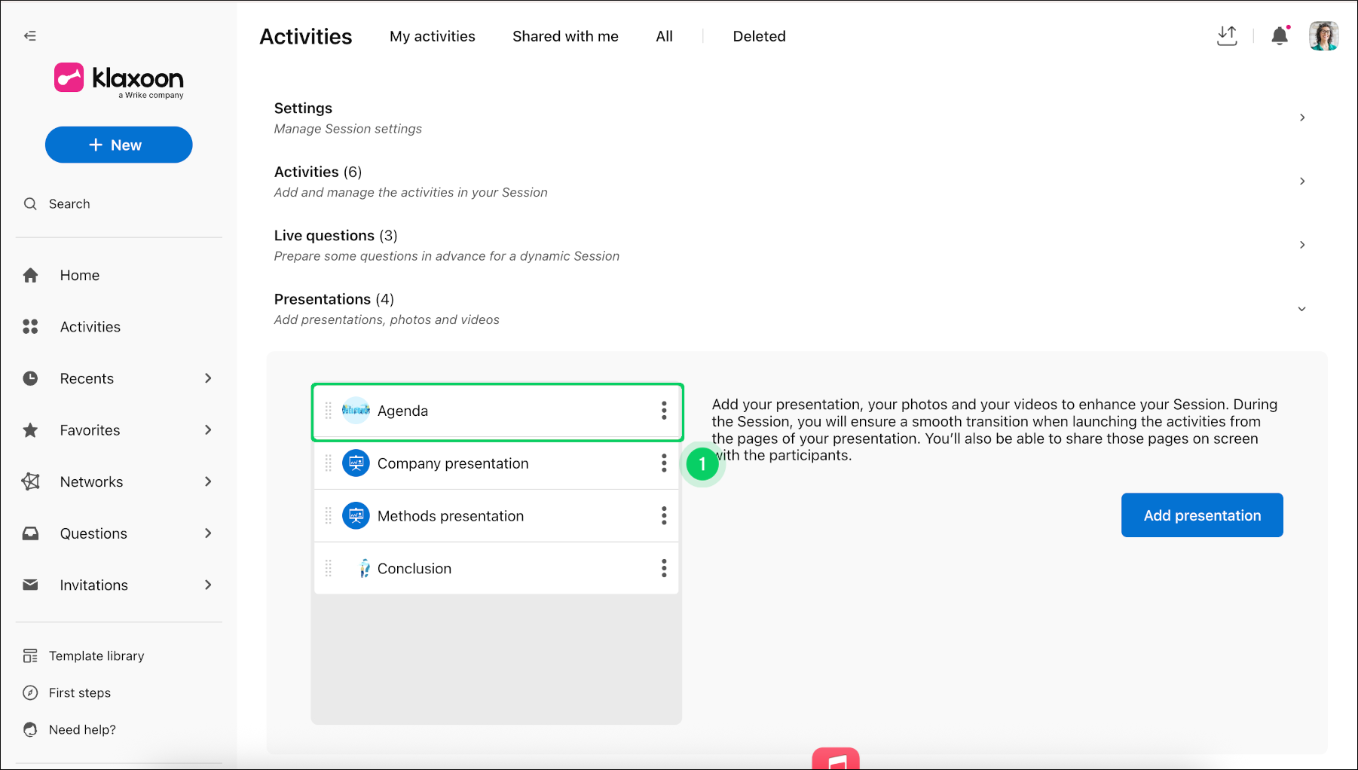Click the Home house icon
The image size is (1358, 770).
point(30,275)
